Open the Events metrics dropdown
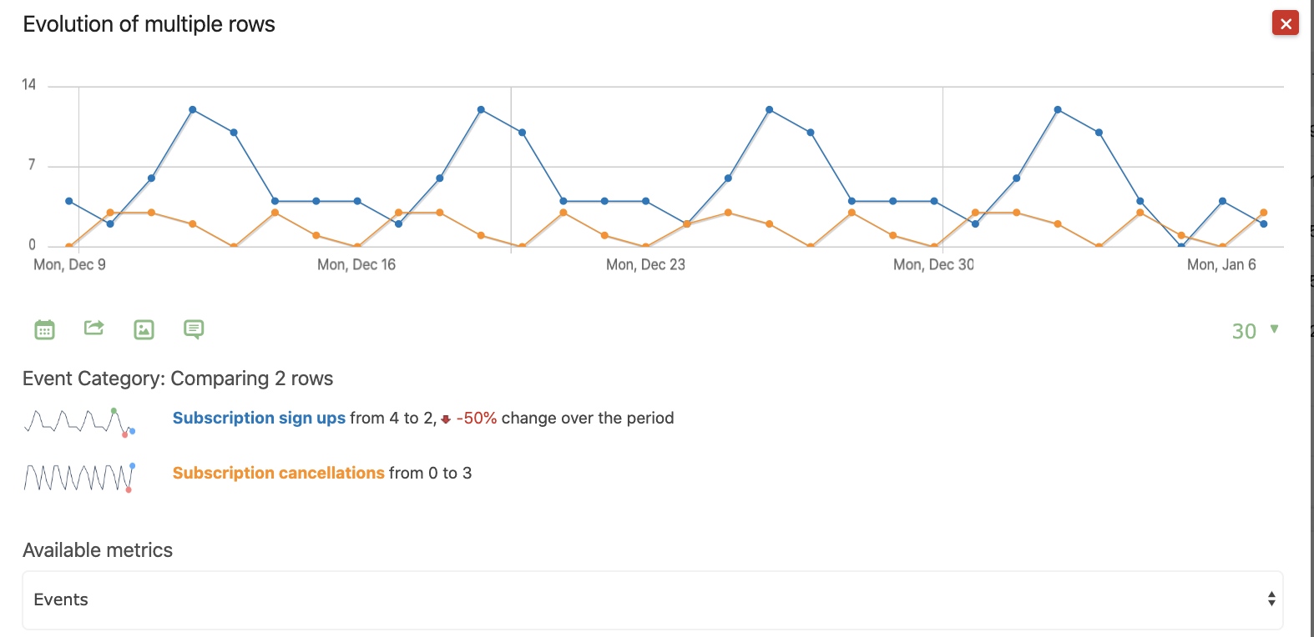The image size is (1314, 637). (652, 600)
